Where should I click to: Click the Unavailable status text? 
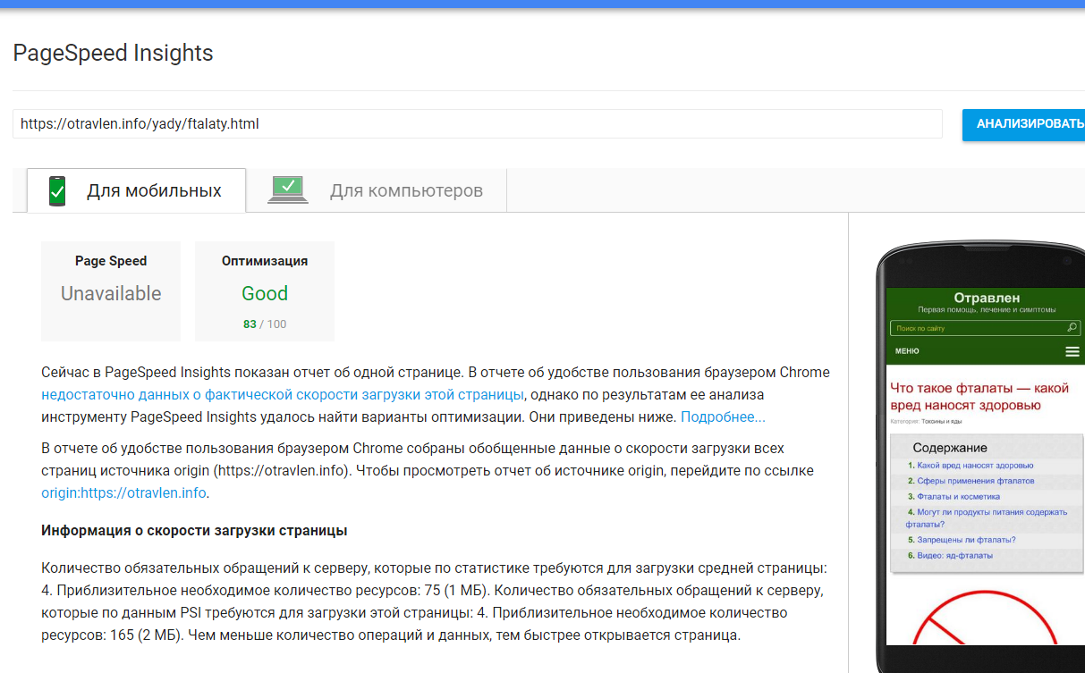(111, 293)
